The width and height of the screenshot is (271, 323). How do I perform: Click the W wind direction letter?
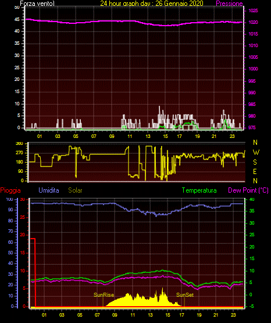(x=256, y=152)
